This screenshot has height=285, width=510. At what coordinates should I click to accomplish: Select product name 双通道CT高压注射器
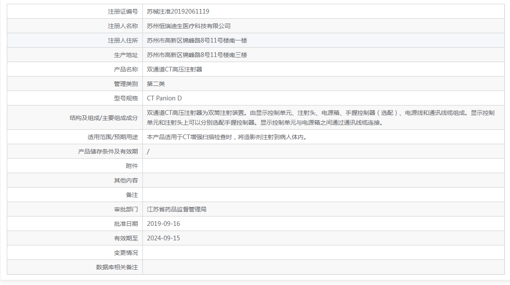pos(174,69)
